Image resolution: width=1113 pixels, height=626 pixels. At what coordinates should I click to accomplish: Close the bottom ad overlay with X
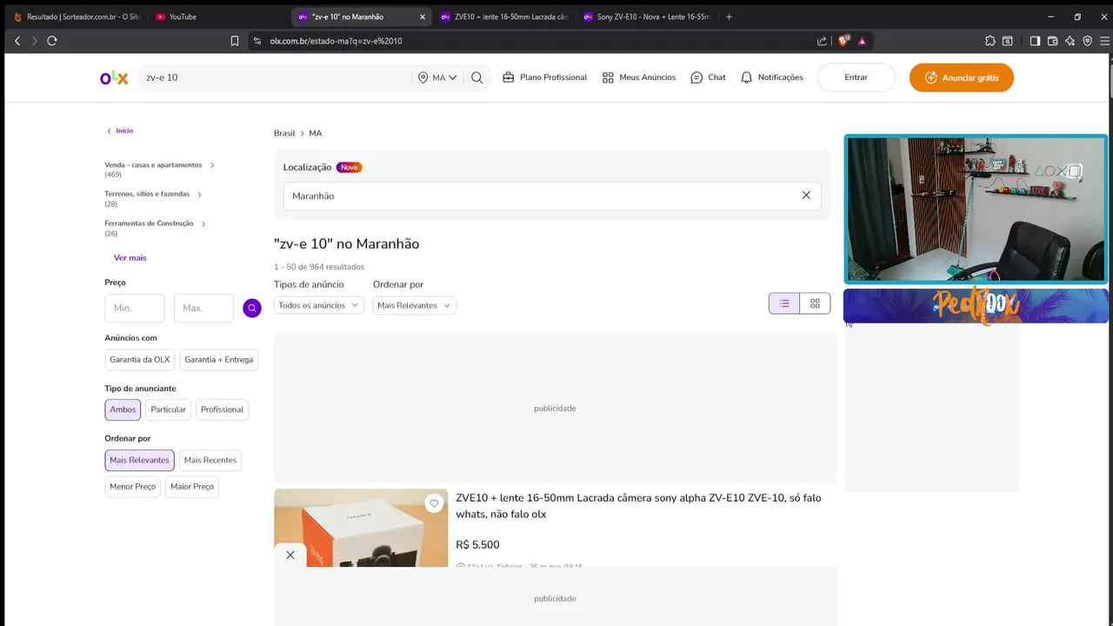pyautogui.click(x=290, y=555)
